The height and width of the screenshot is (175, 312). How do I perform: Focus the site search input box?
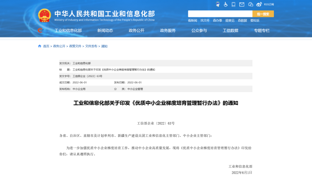[x=220, y=14]
